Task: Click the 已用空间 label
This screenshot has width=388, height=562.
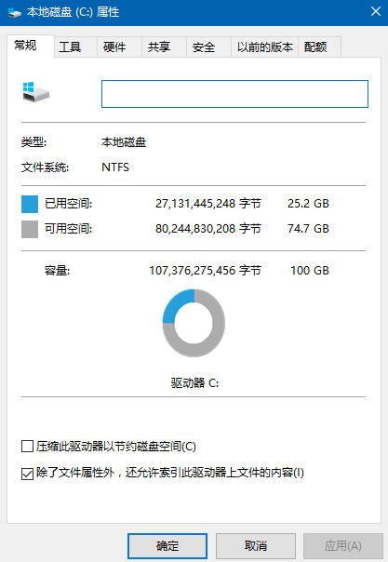Action: point(68,204)
